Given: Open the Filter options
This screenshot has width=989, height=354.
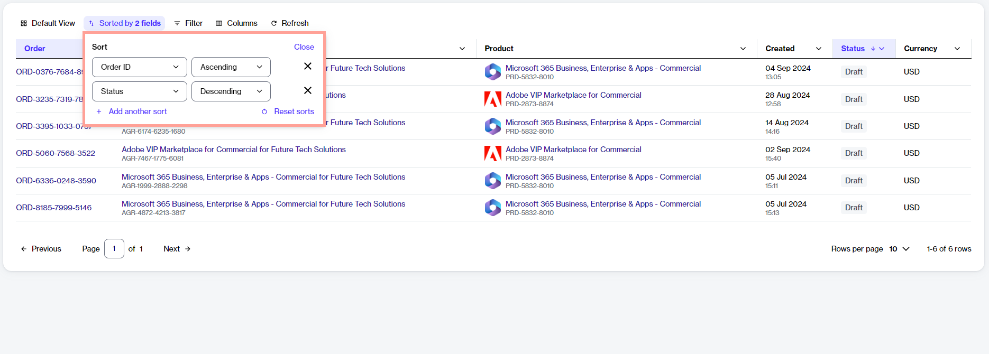Looking at the screenshot, I should pos(188,23).
